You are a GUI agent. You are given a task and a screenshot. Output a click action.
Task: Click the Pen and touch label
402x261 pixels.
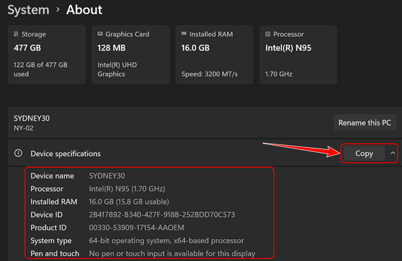point(55,254)
